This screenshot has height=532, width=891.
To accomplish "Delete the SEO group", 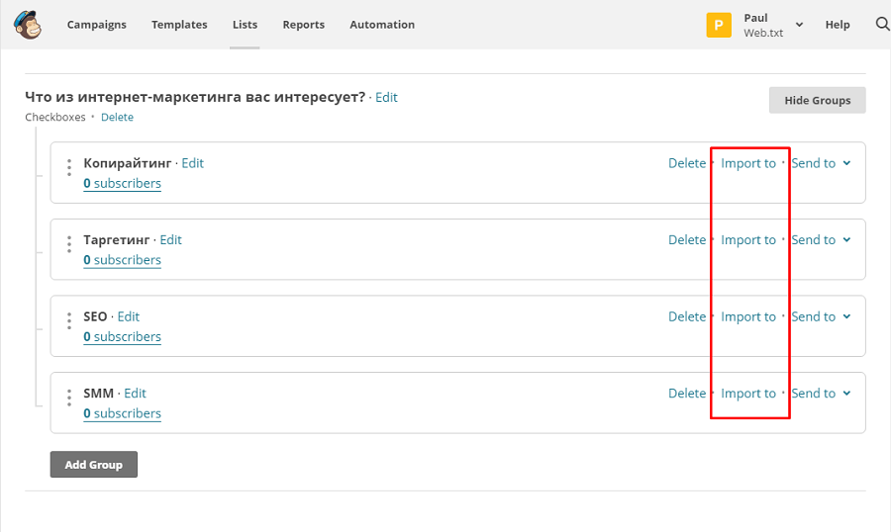I will coord(687,316).
